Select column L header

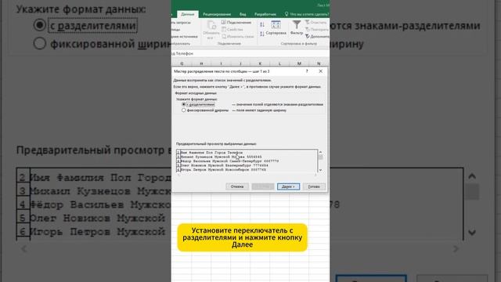click(279, 63)
